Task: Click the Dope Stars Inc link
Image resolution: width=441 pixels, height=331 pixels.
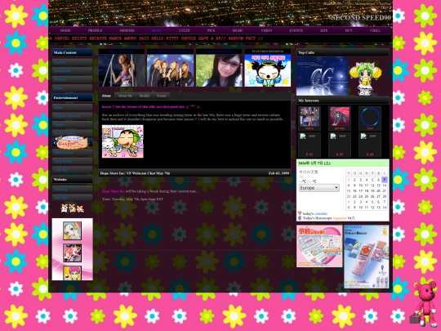Action: coord(113,191)
